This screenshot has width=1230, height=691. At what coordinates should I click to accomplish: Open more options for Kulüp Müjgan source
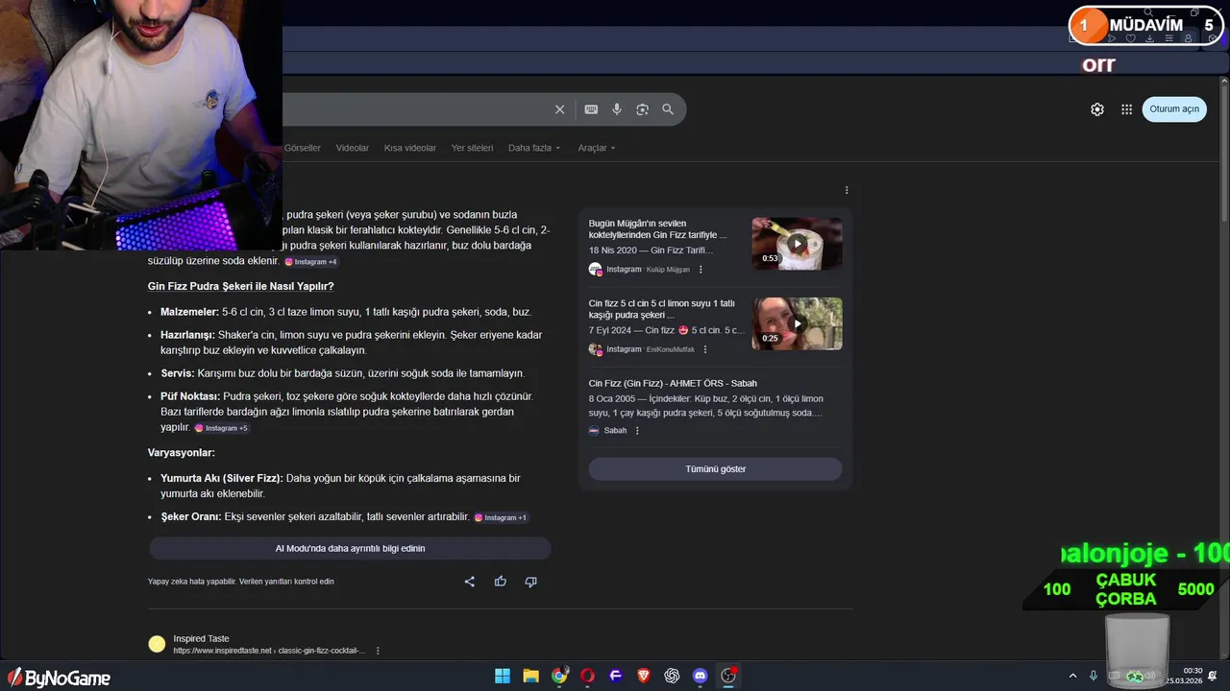(701, 270)
